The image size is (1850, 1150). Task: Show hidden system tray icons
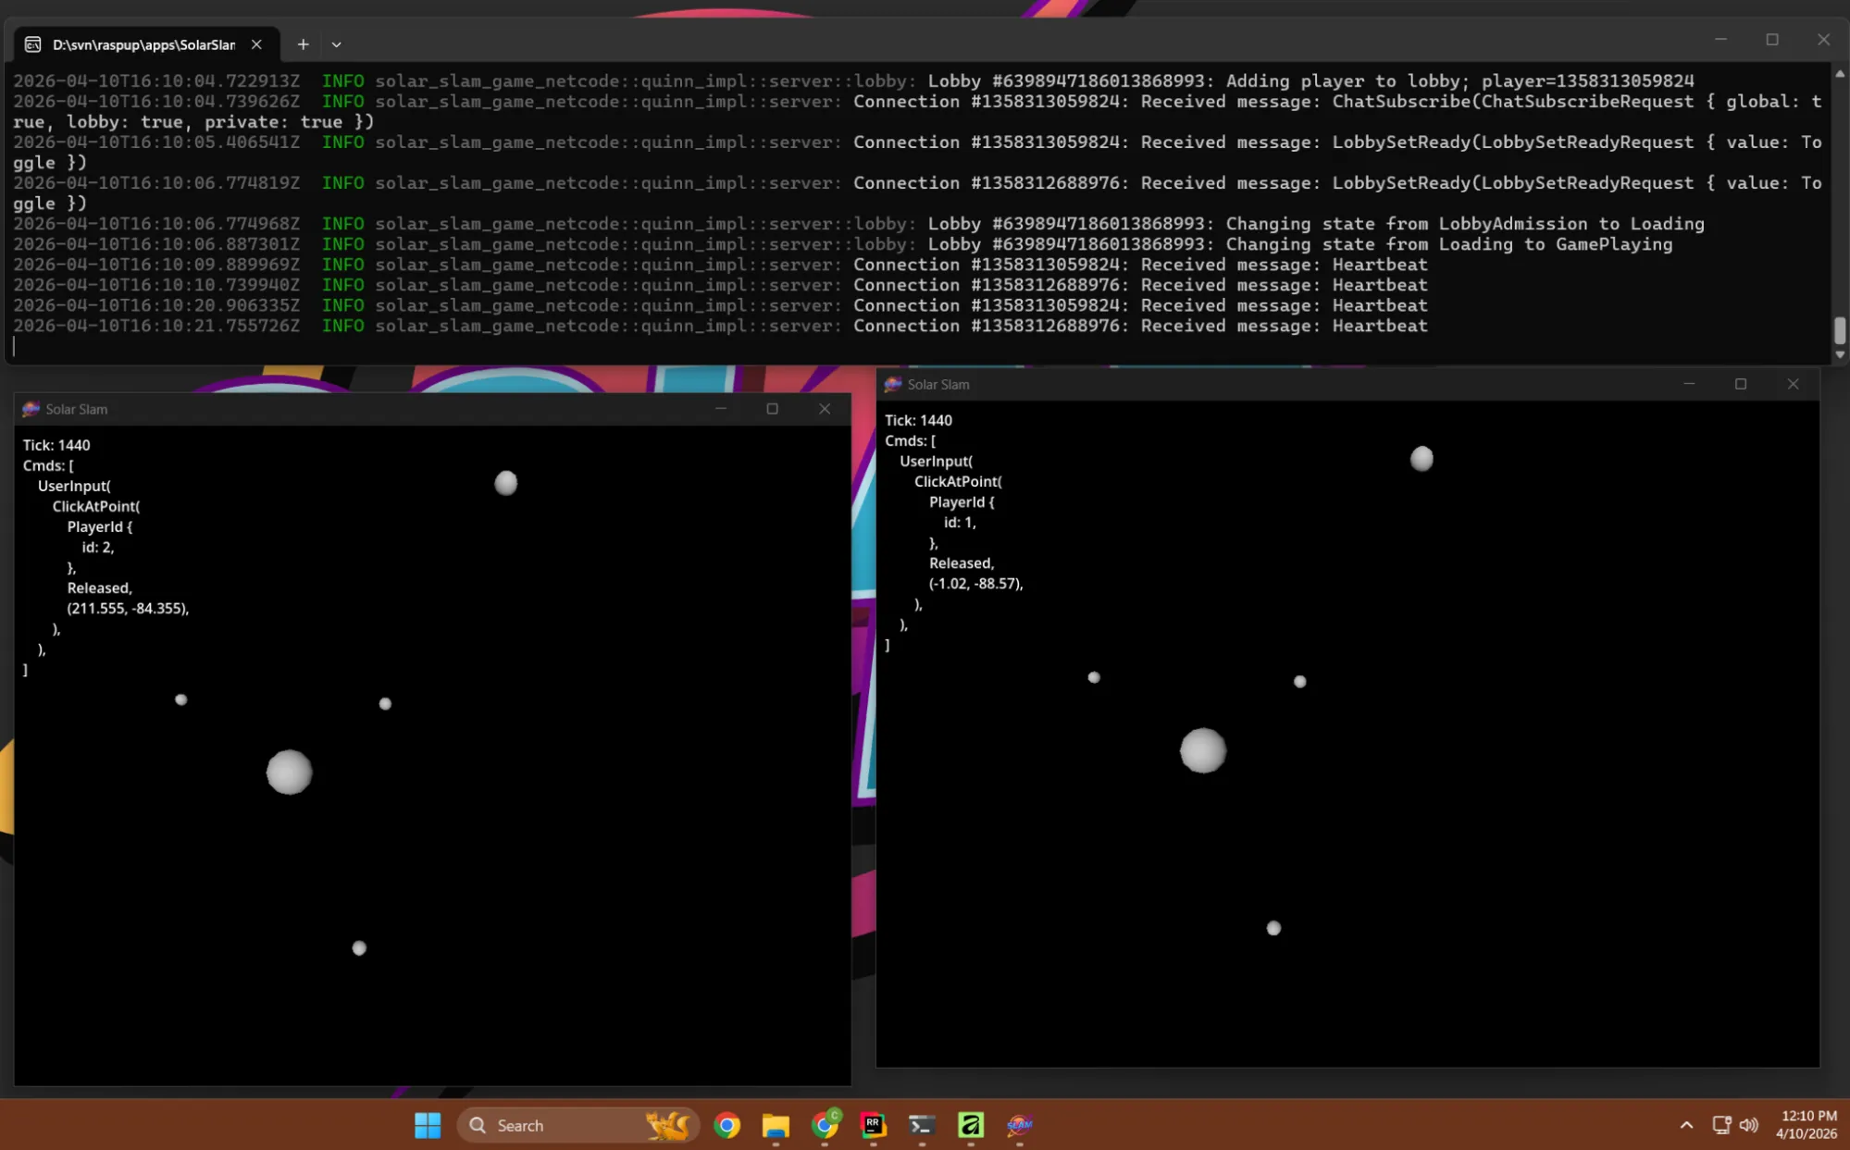tap(1686, 1125)
